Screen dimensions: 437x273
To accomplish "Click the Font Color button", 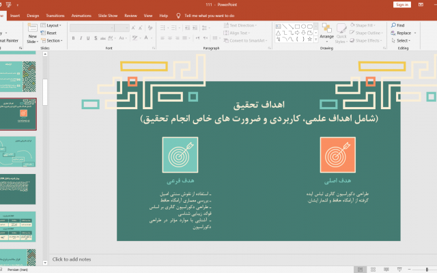I will click(147, 38).
